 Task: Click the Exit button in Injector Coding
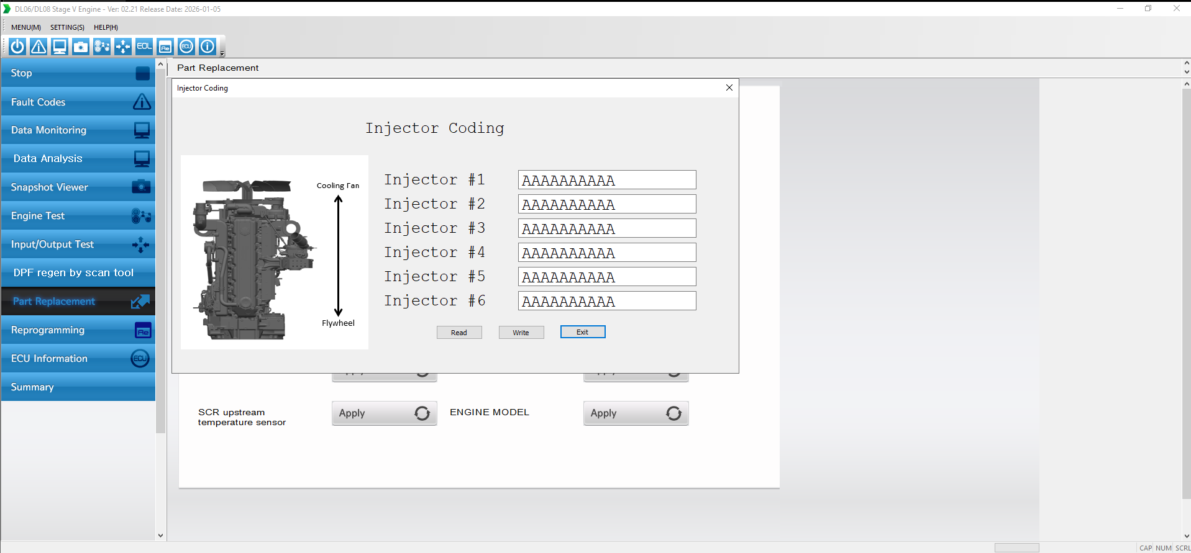coord(583,332)
